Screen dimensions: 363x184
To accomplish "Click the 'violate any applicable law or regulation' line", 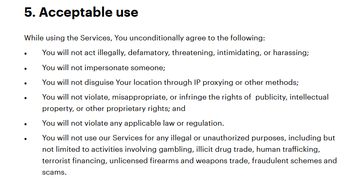I will click(133, 124).
